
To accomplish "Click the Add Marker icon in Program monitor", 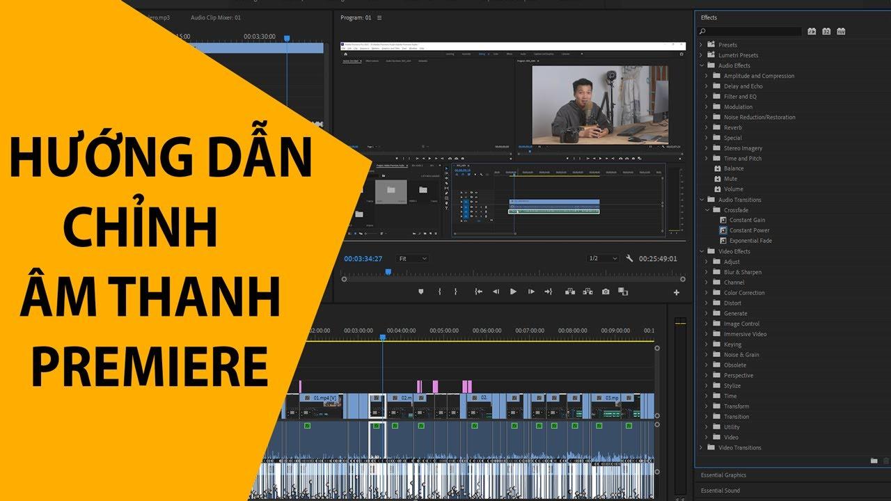I will click(420, 292).
